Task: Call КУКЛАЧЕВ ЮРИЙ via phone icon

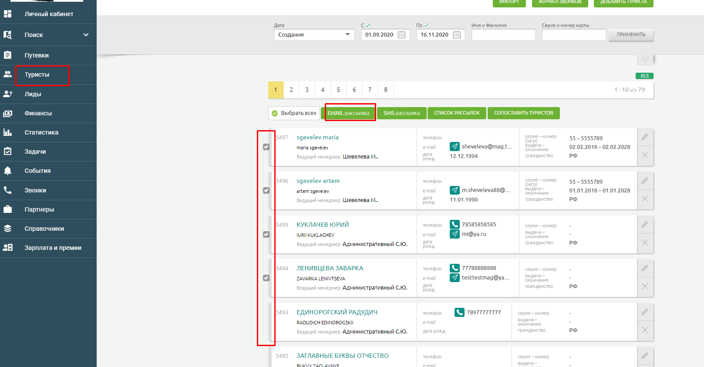Action: click(455, 224)
